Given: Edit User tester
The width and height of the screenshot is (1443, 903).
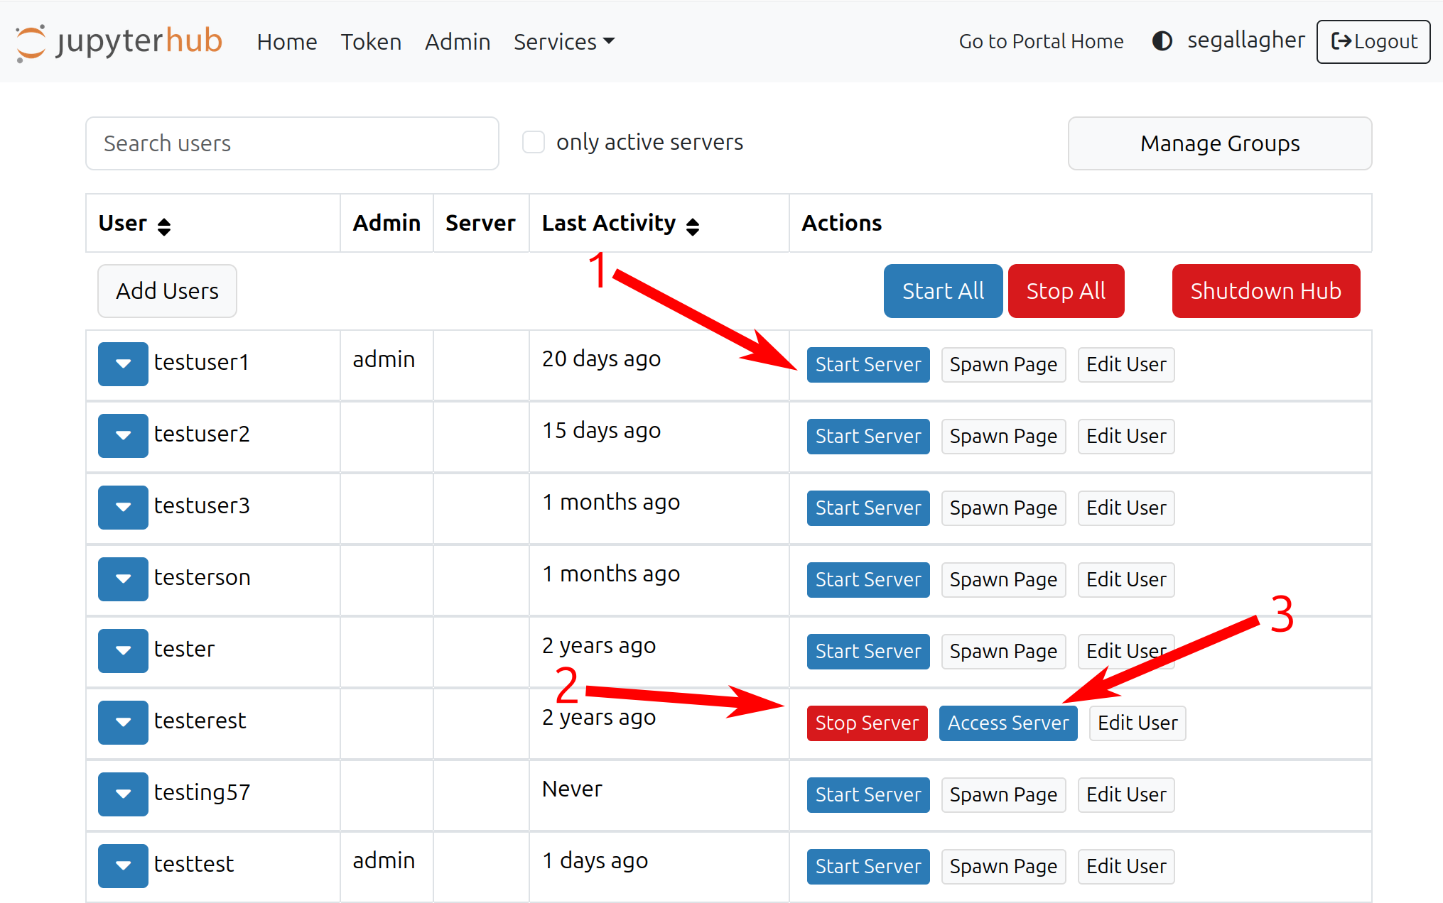Looking at the screenshot, I should (1126, 652).
